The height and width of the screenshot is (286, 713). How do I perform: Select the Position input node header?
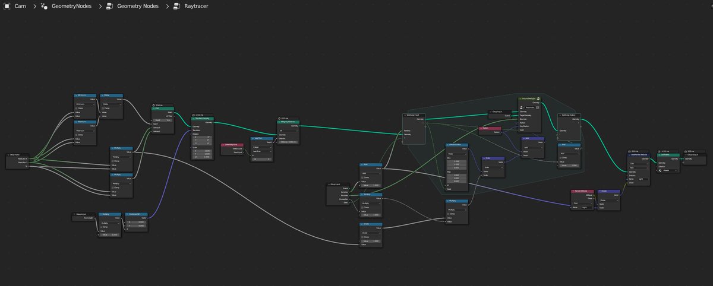(x=490, y=128)
